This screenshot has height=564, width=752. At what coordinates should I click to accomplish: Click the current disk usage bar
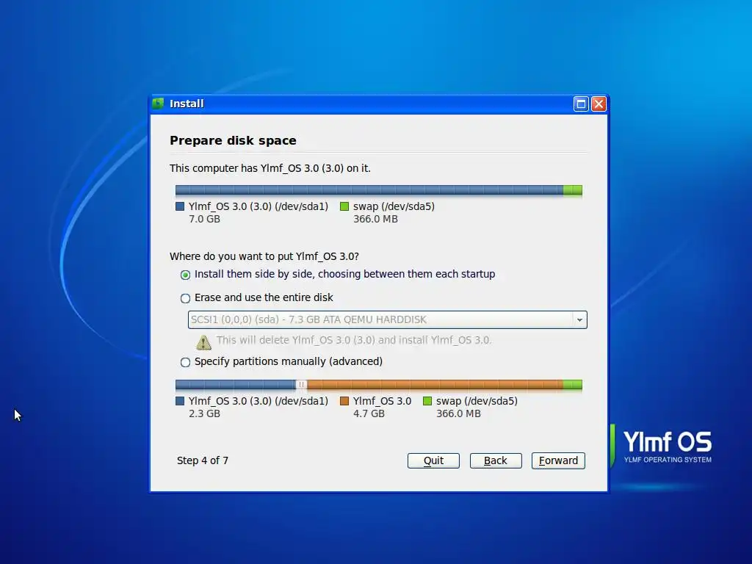[x=379, y=190]
